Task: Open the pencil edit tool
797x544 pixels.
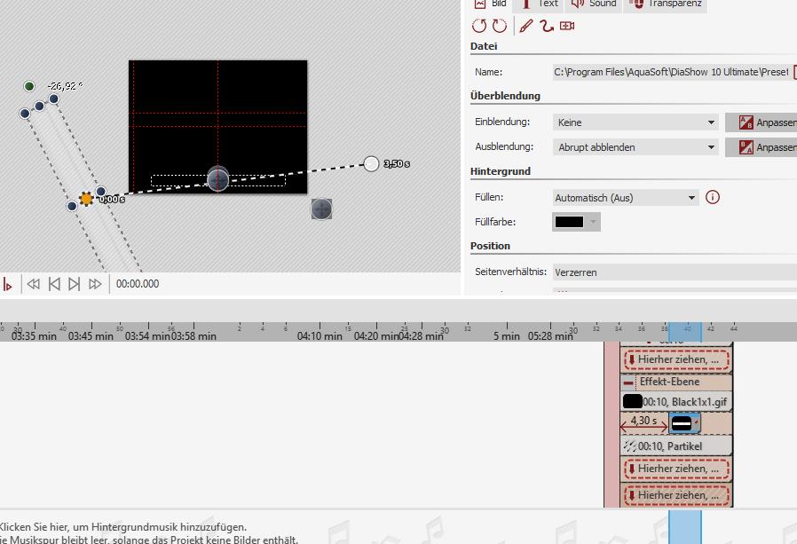Action: 525,27
